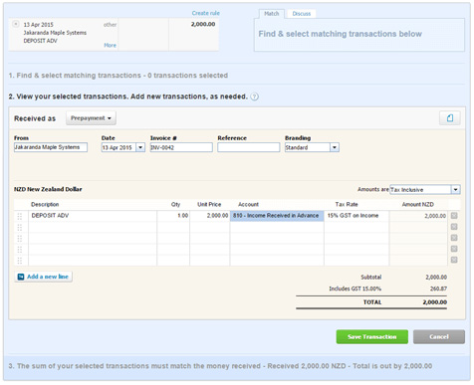Viewport: 474px width, 385px height.
Task: Switch to the Match tab
Action: 272,14
